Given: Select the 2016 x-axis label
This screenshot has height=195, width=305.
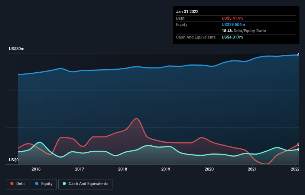Looking at the screenshot, I should [x=36, y=169].
